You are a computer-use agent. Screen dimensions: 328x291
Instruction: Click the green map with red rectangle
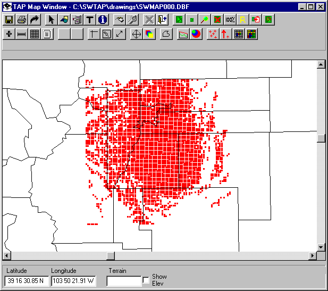coord(268,20)
